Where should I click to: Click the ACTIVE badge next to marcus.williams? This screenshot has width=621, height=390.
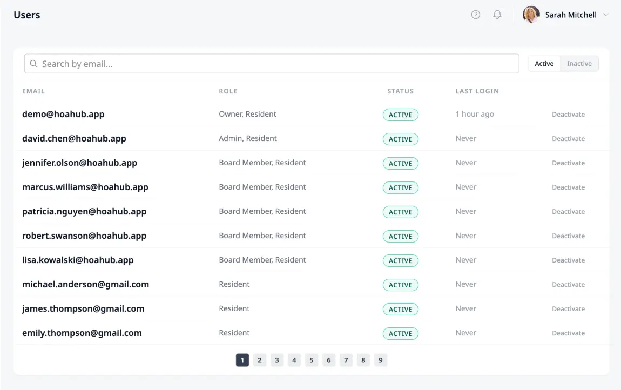click(x=400, y=187)
